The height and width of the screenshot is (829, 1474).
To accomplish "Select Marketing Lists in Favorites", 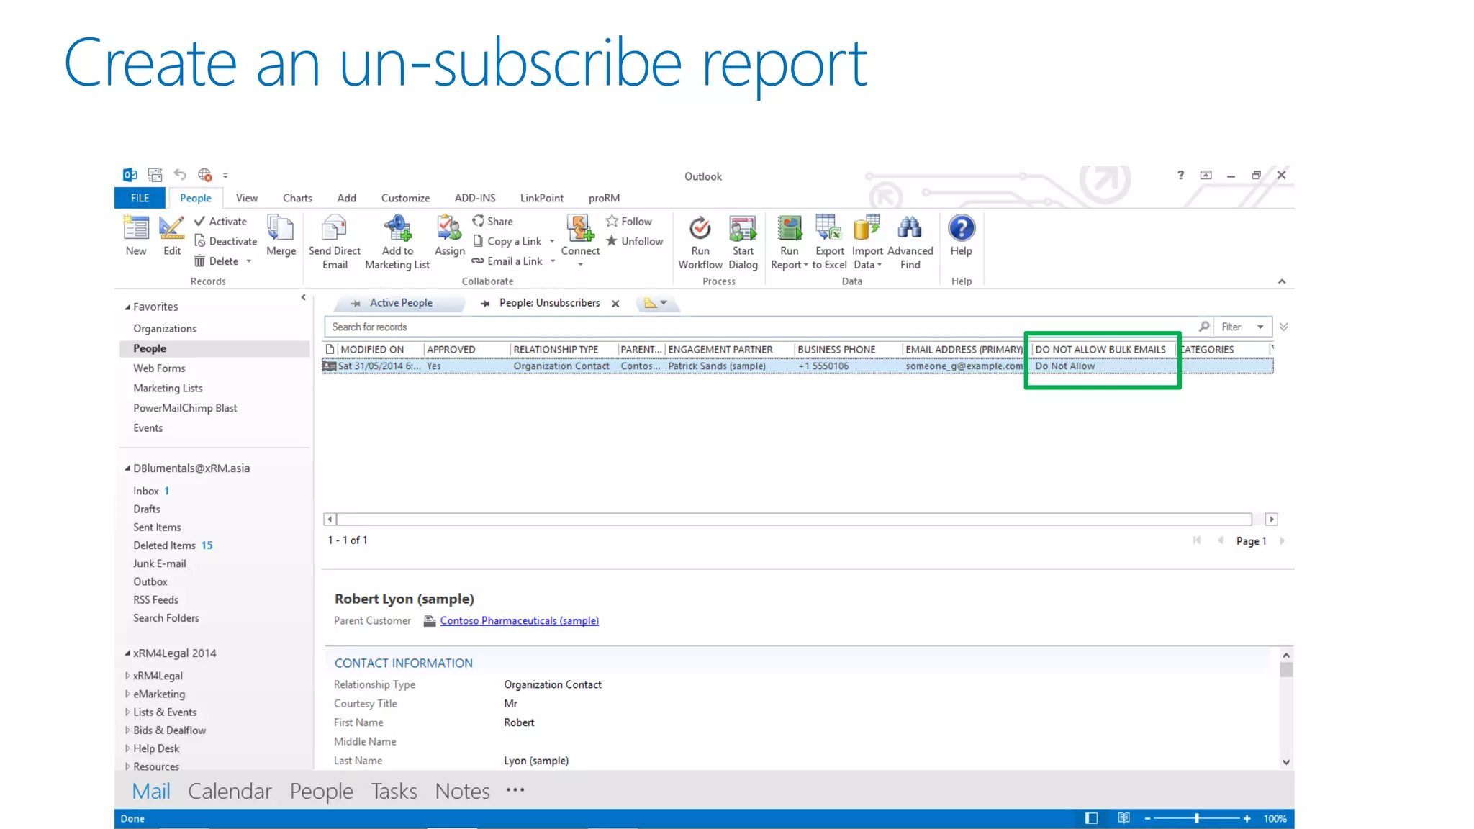I will coord(168,388).
